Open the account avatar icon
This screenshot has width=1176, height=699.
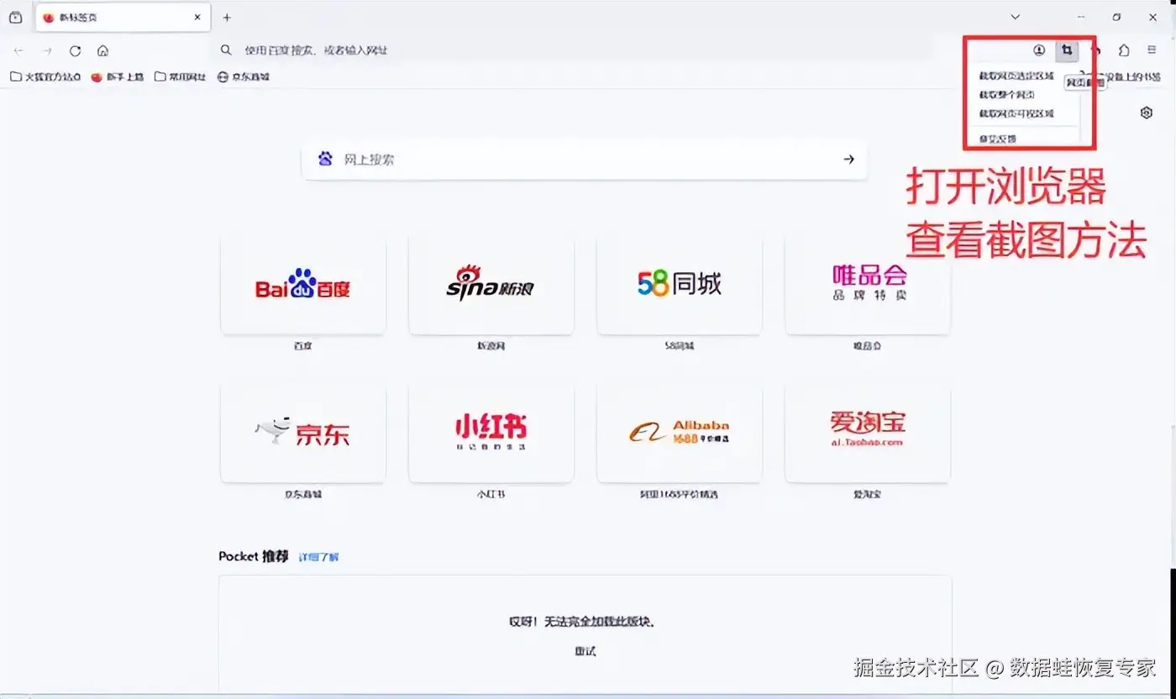(1039, 50)
